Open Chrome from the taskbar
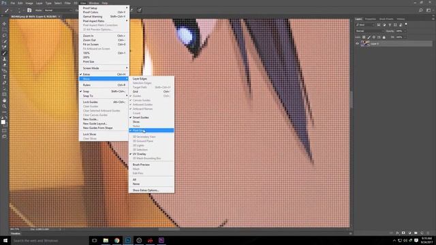This screenshot has width=436, height=245. (x=116, y=240)
